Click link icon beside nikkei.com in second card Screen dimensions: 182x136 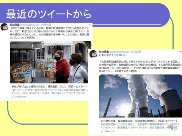(x=102, y=131)
